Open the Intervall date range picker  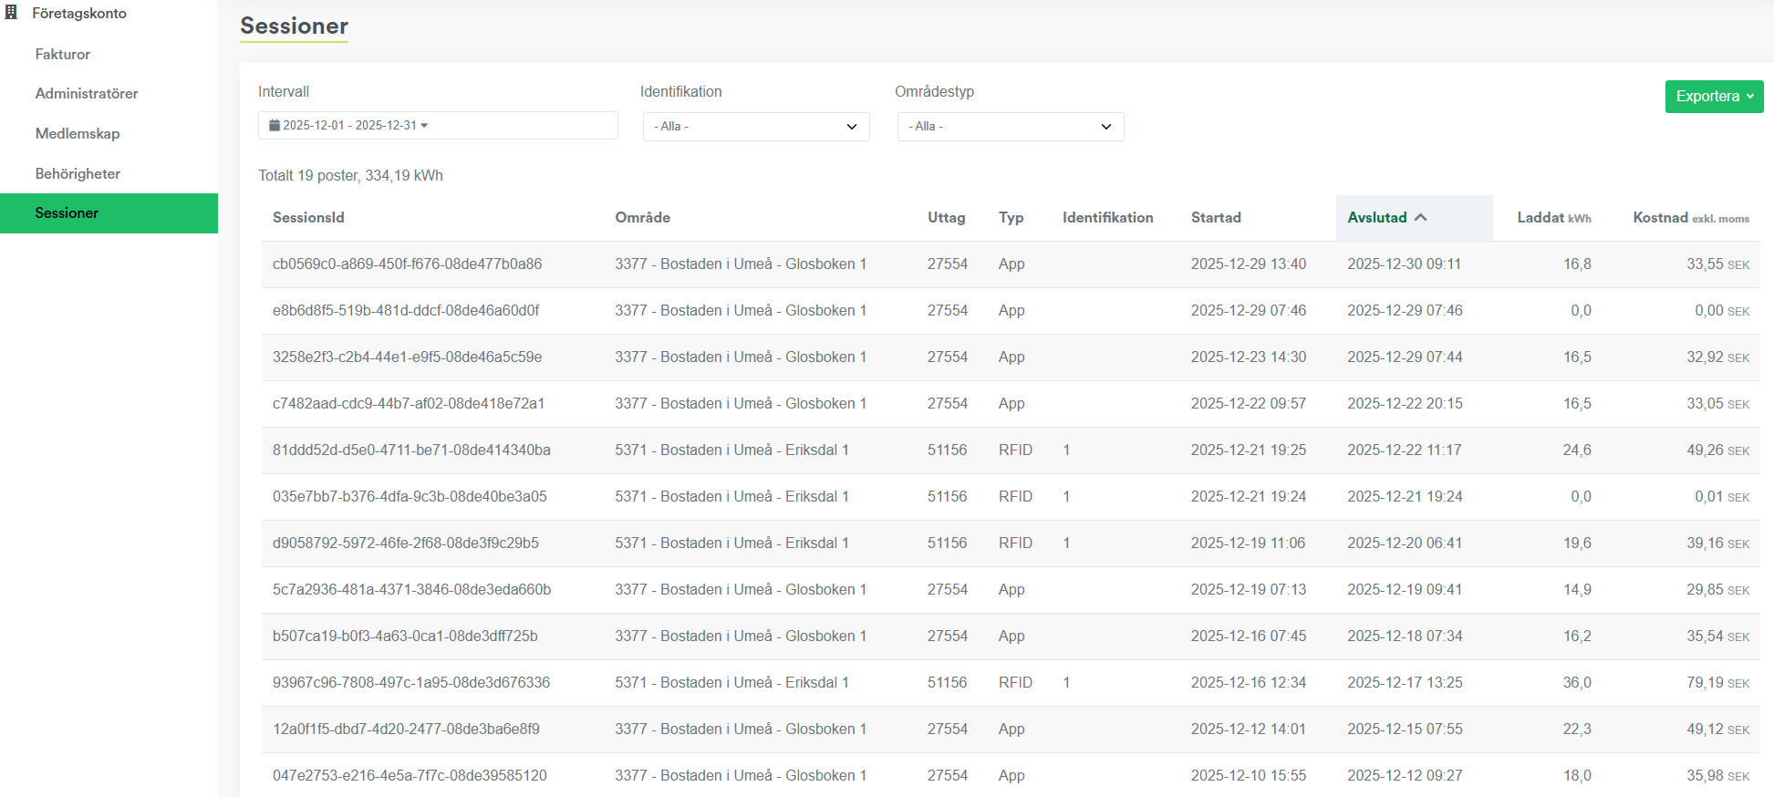pyautogui.click(x=438, y=126)
